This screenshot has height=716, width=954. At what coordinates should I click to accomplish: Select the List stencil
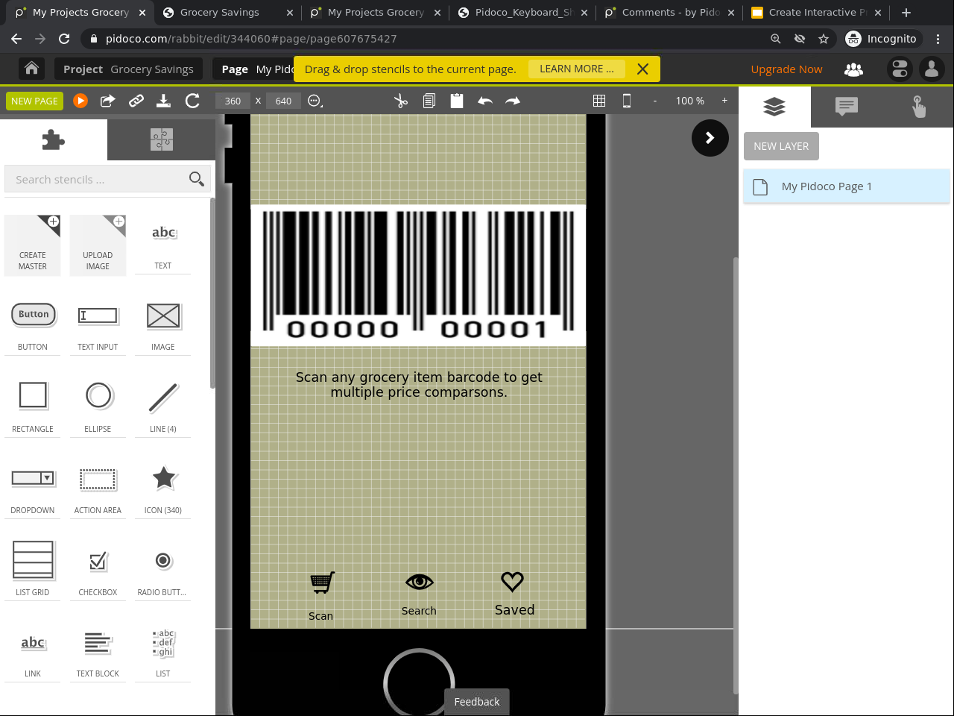pos(163,653)
